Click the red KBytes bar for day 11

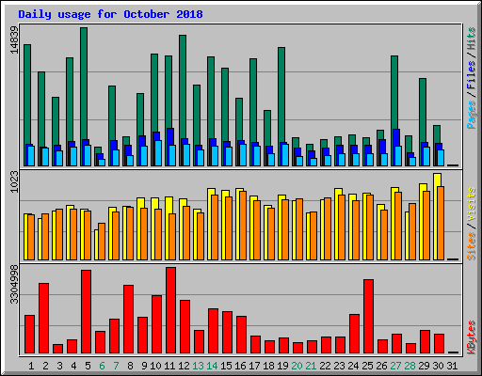pos(171,310)
